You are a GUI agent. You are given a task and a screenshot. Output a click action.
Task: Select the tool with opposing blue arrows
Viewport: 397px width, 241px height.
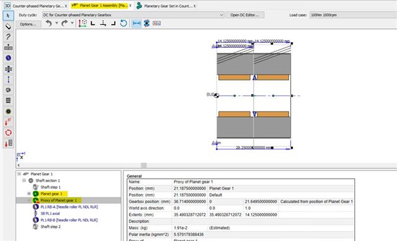pos(8,69)
